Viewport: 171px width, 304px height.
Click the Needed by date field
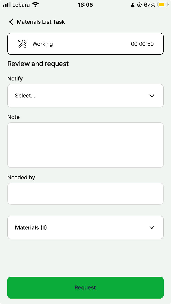point(85,194)
